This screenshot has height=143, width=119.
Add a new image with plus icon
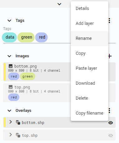[110, 56]
